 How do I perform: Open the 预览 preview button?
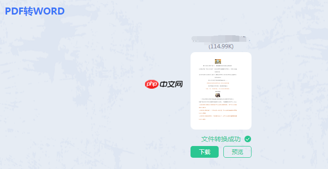[237, 152]
